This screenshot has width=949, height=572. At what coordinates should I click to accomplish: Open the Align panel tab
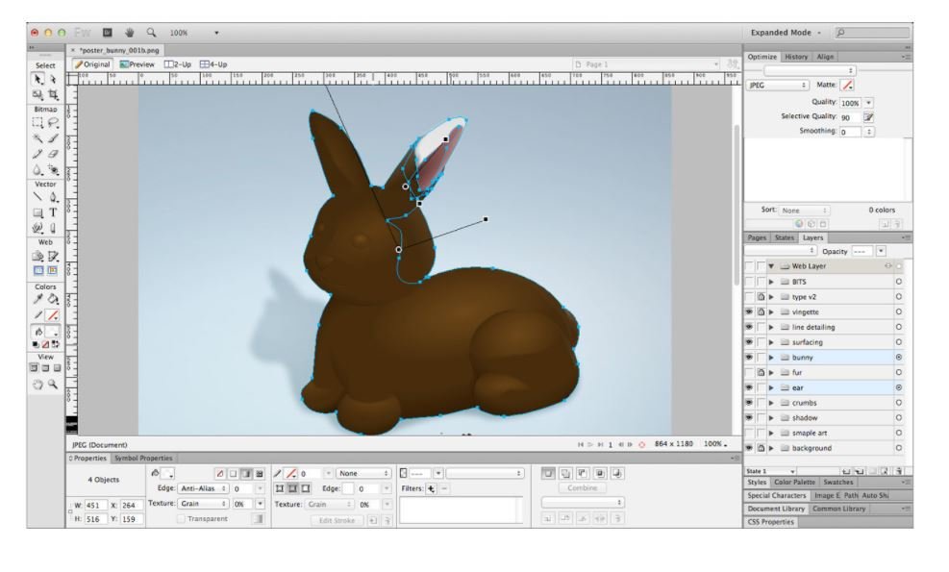825,57
